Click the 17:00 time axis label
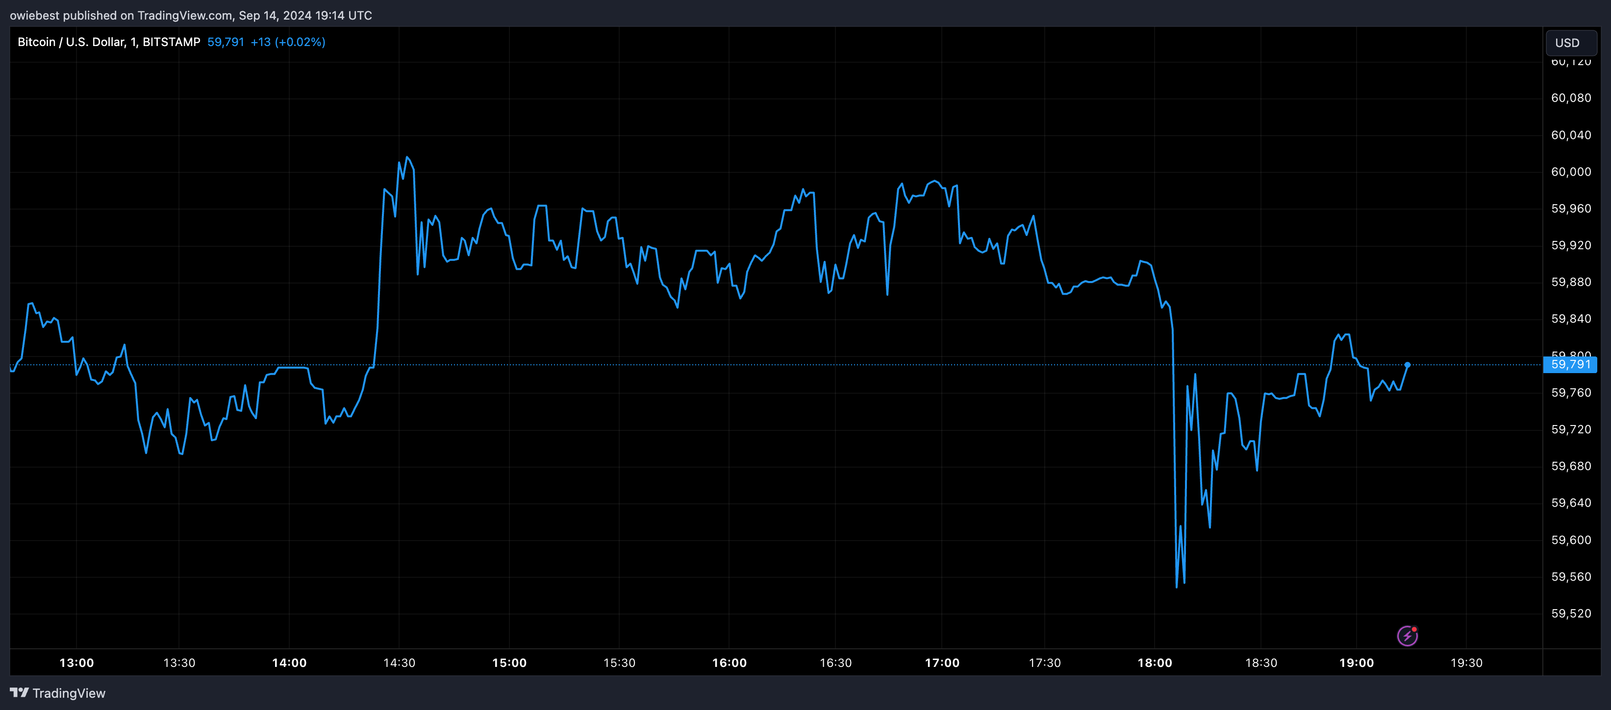The width and height of the screenshot is (1611, 710). coord(942,663)
